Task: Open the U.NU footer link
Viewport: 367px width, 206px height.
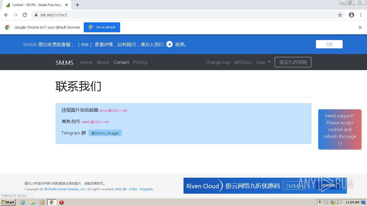Action: (x=133, y=189)
